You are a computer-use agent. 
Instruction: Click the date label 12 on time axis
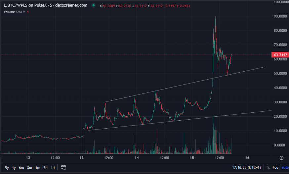28,158
